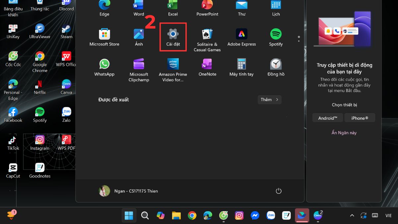
Task: Expand hidden system tray icons chevron
Action: click(x=352, y=215)
